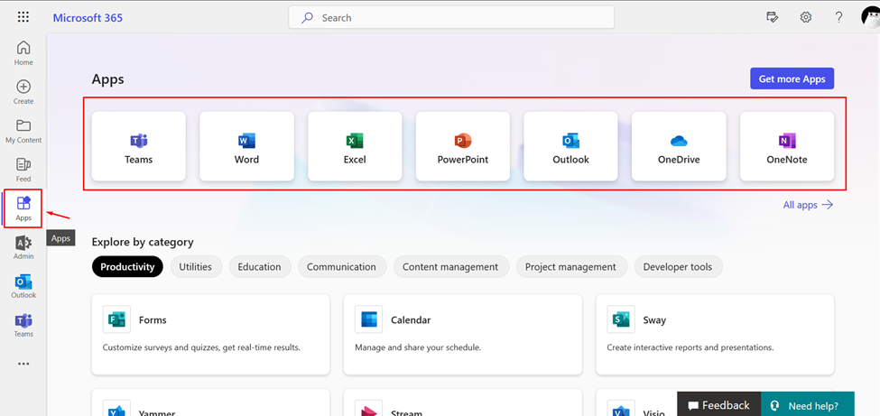Image resolution: width=880 pixels, height=416 pixels.
Task: Click the Microsoft 365 title link
Action: [88, 17]
